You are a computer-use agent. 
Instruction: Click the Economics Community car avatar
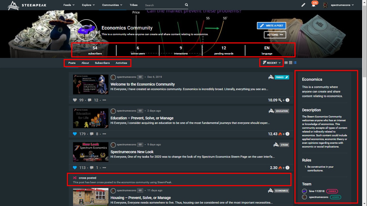point(87,30)
